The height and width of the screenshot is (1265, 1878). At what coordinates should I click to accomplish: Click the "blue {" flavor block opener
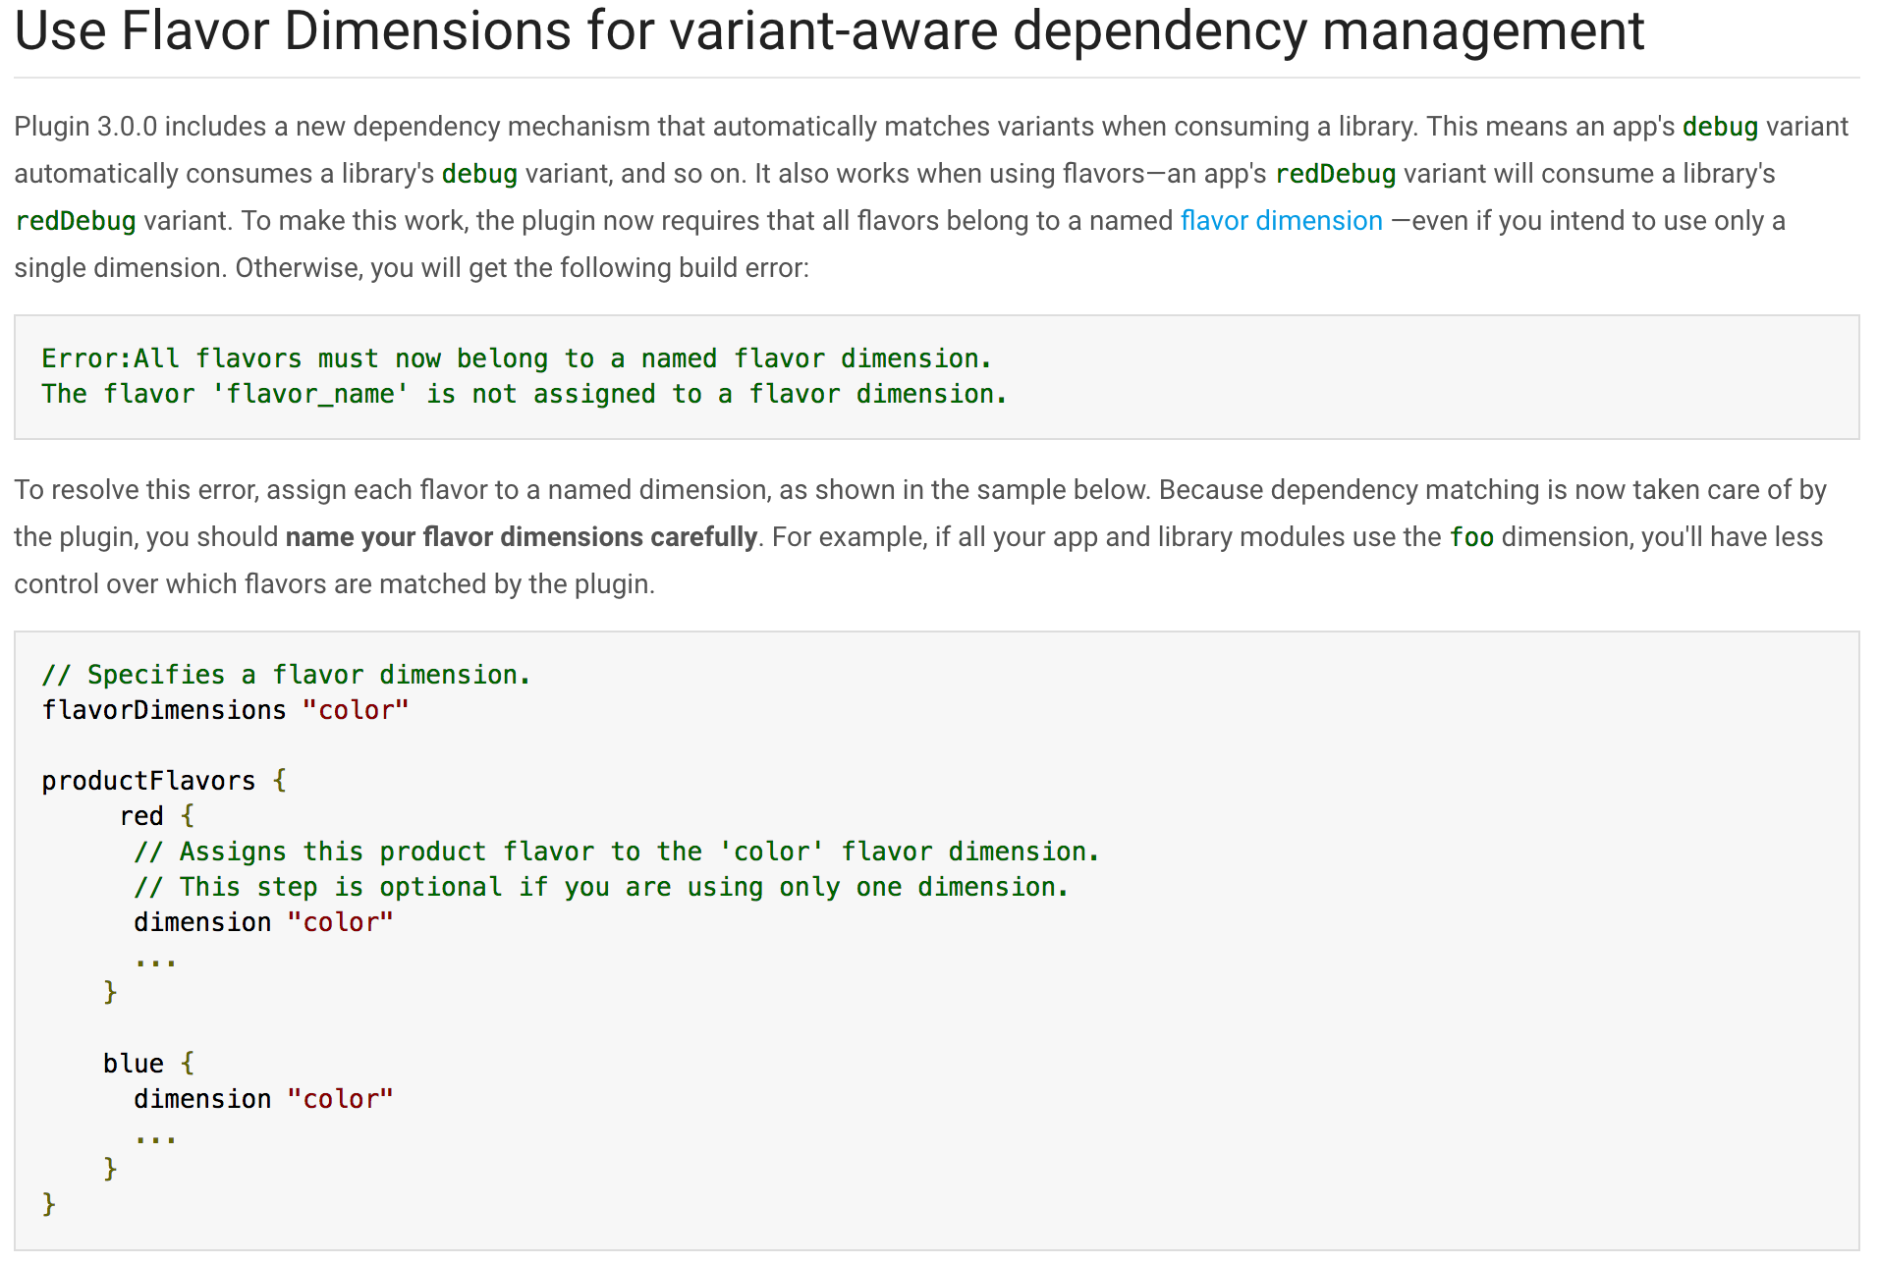[x=148, y=1064]
